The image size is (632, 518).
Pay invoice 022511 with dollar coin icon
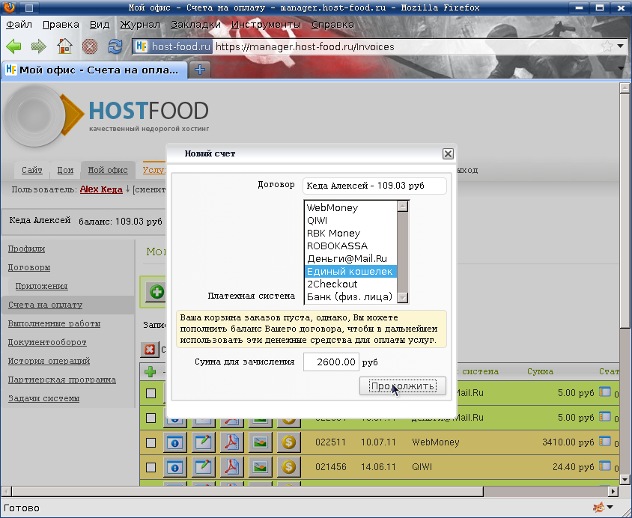click(x=288, y=442)
